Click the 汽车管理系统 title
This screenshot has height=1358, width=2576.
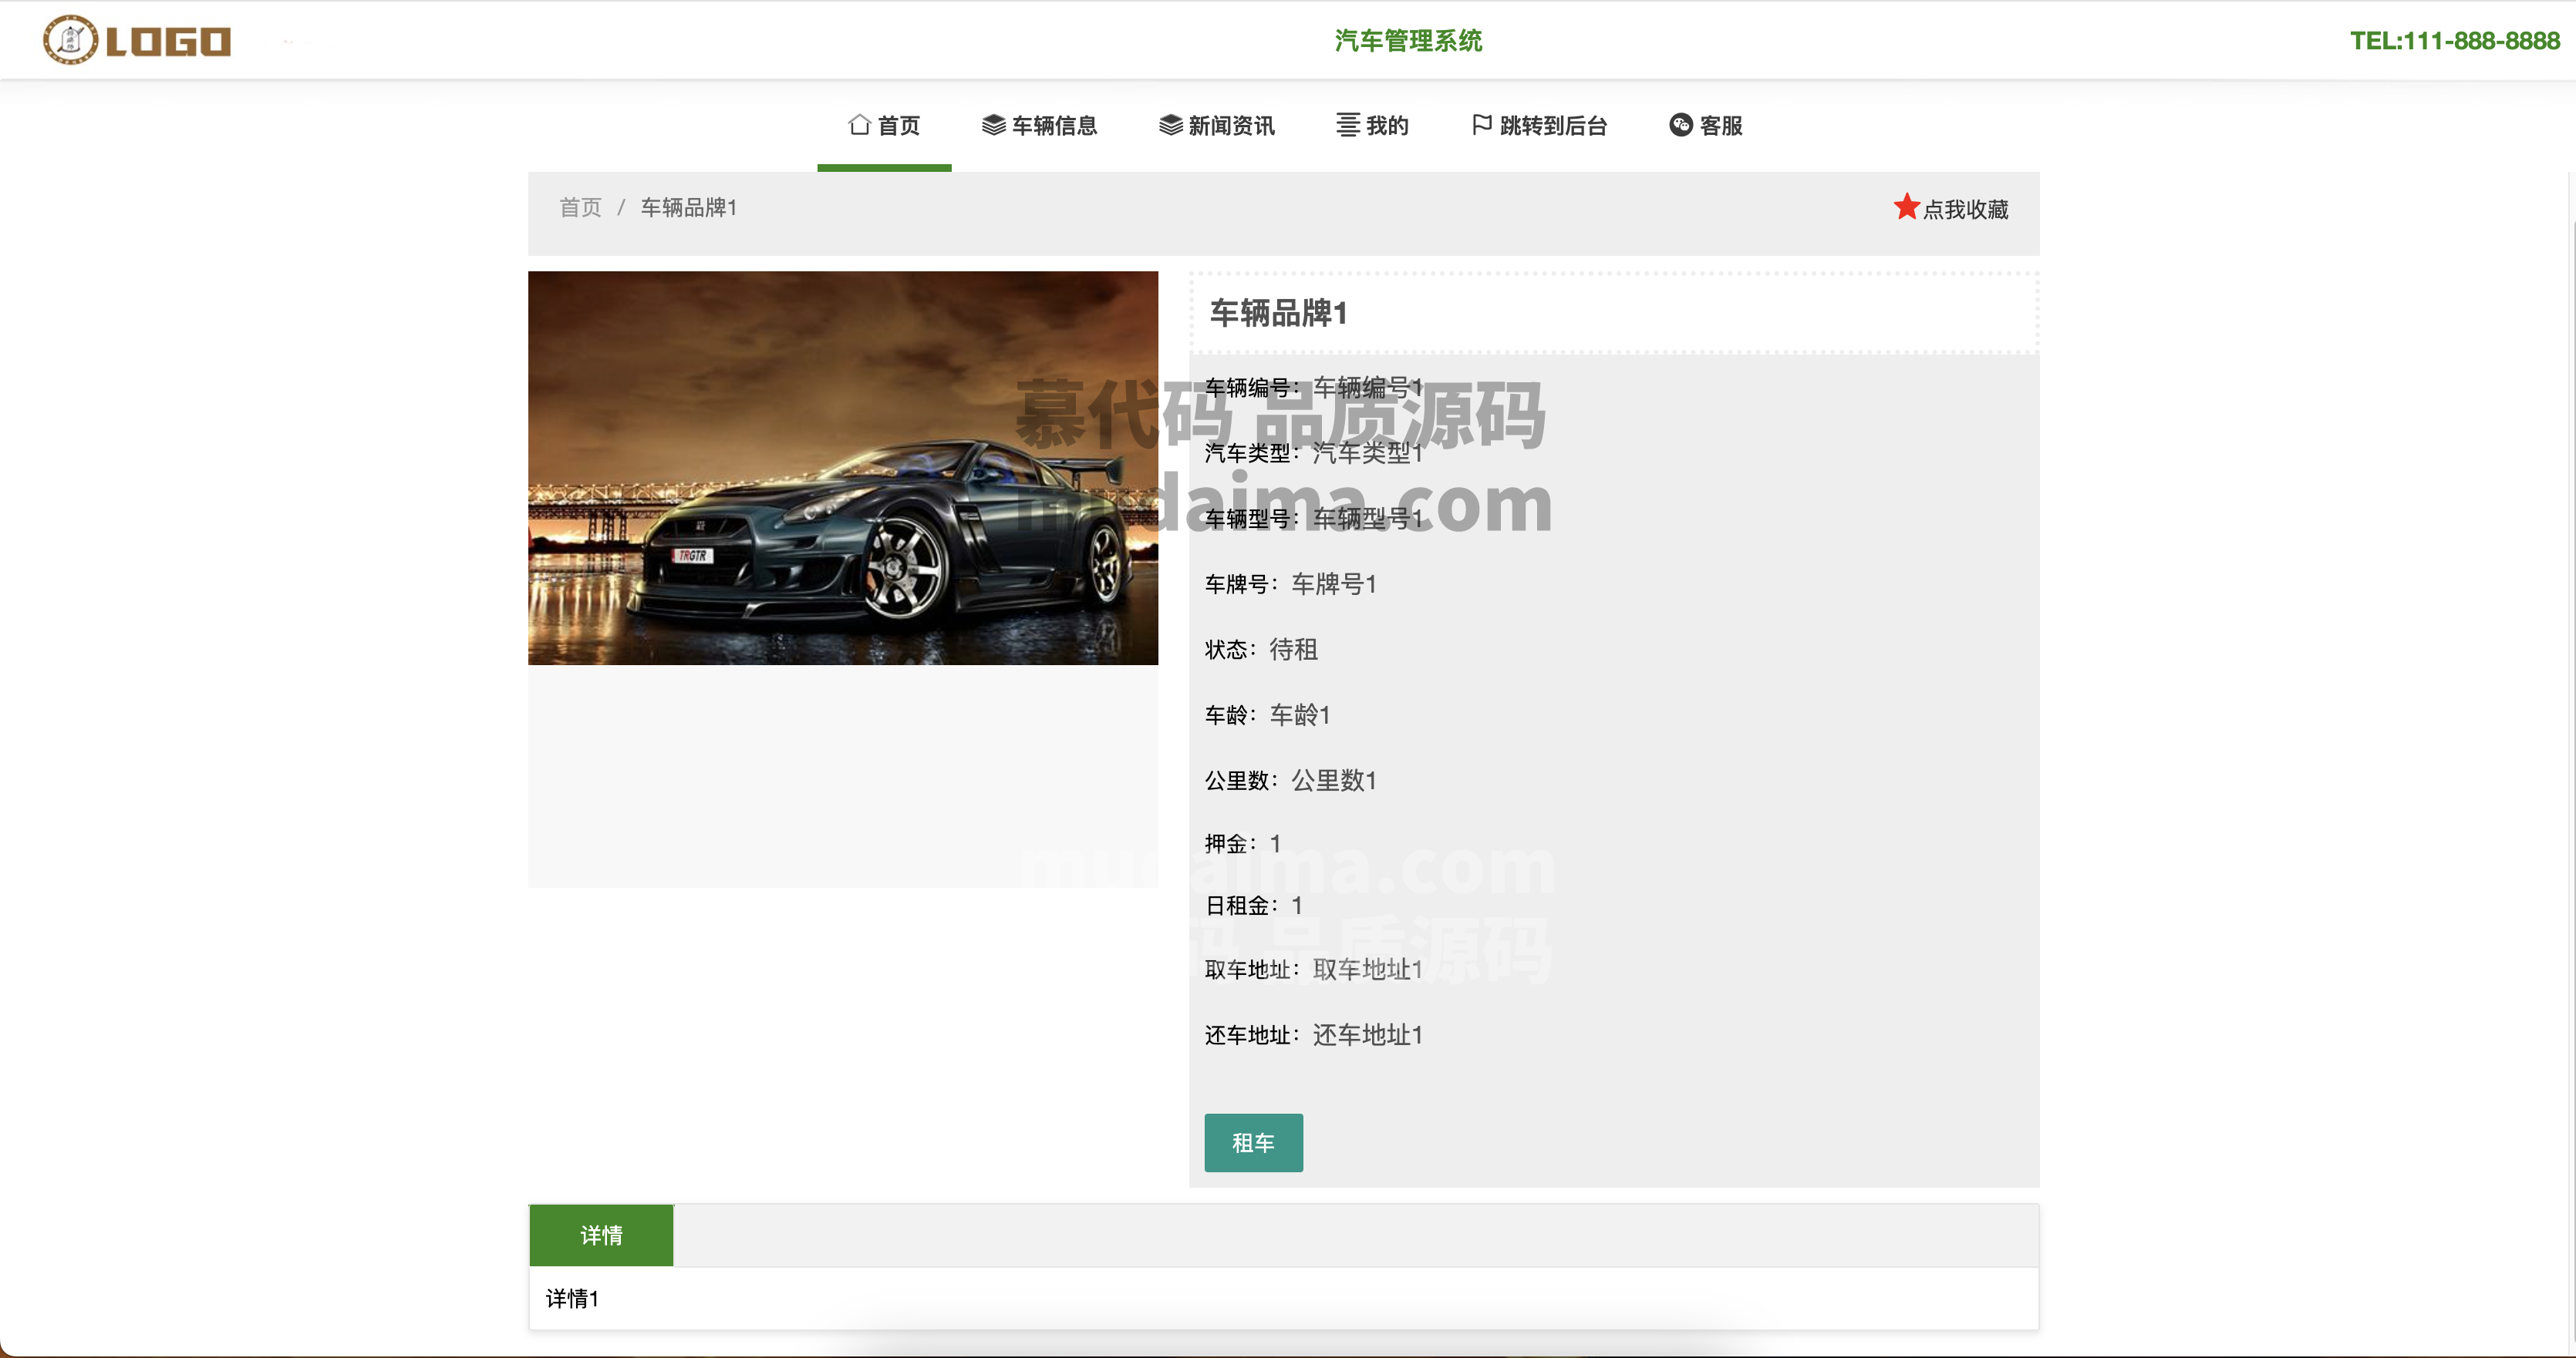coord(1408,41)
